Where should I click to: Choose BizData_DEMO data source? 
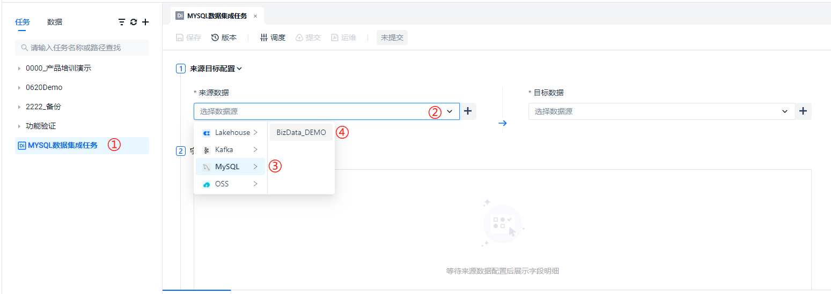tap(301, 132)
